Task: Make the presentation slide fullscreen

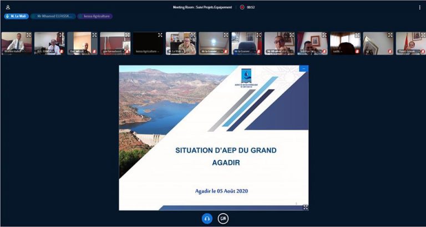Action: (305, 207)
